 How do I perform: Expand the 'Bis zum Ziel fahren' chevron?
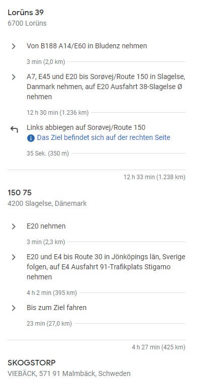coord(14,308)
